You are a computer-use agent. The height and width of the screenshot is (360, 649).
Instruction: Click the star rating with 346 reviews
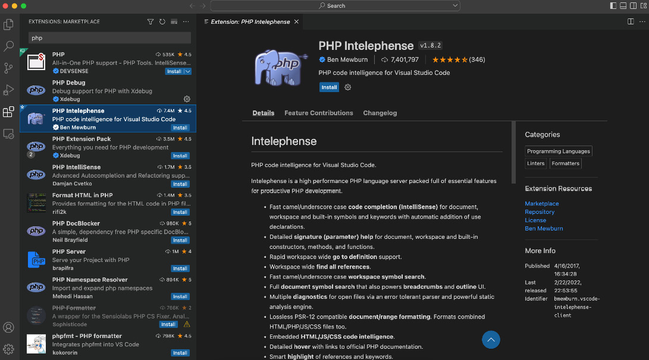[458, 59]
